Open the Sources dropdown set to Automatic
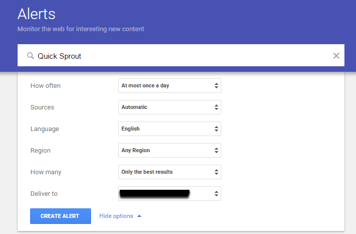Screen dimensions: 356x234 (169, 107)
